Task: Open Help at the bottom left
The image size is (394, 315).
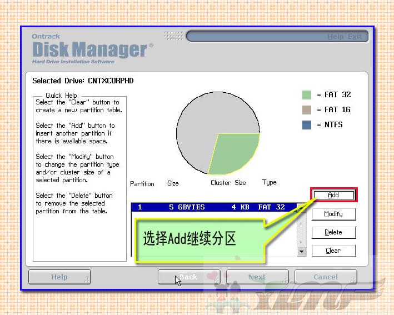Action: 59,277
